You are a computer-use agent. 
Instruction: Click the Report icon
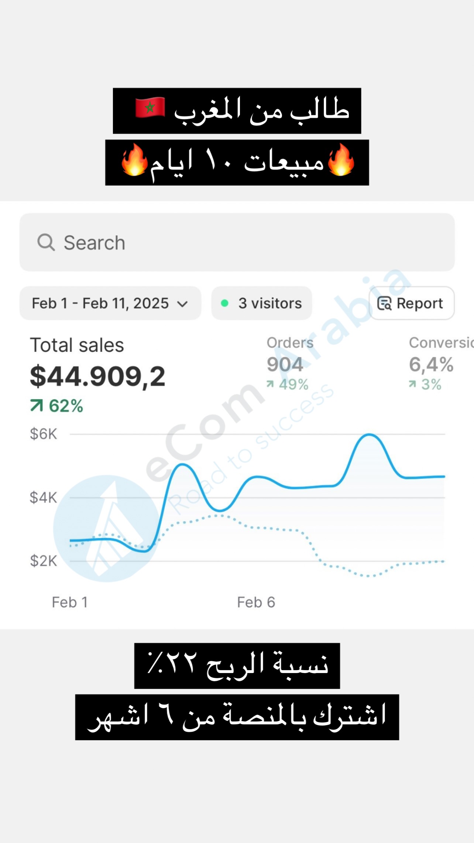(x=384, y=303)
